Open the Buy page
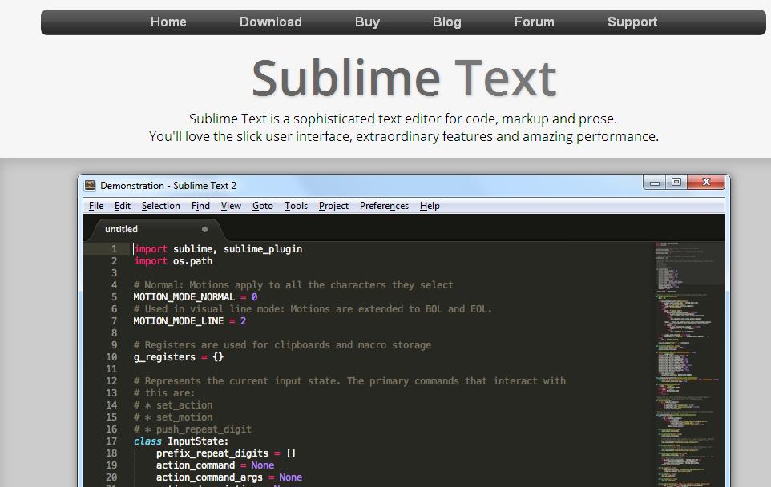The image size is (771, 487). (367, 22)
